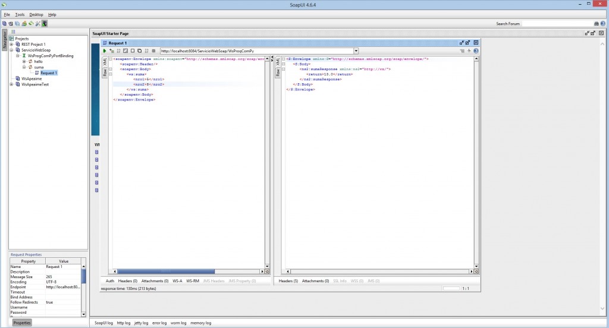Click the Search Forum input field

pyautogui.click(x=556, y=24)
